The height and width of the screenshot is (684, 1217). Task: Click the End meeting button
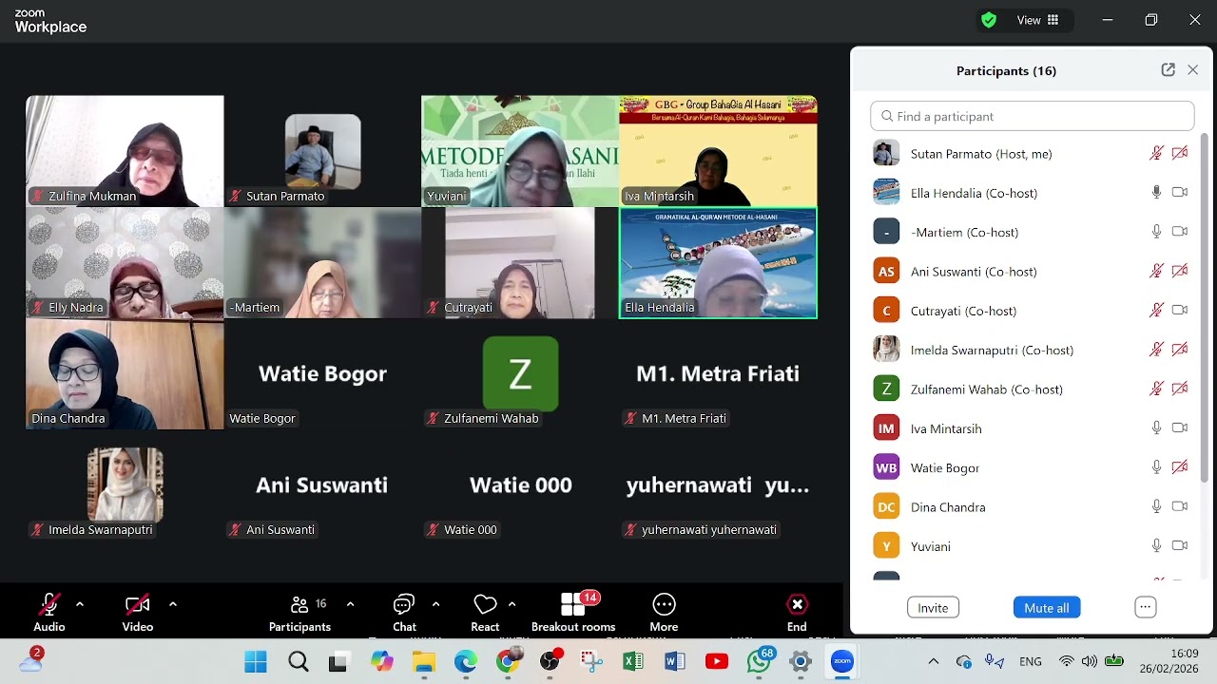797,612
